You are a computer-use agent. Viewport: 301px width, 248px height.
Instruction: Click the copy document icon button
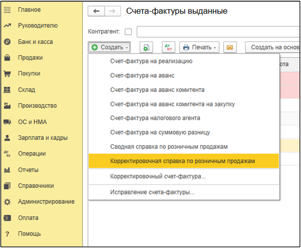146,47
